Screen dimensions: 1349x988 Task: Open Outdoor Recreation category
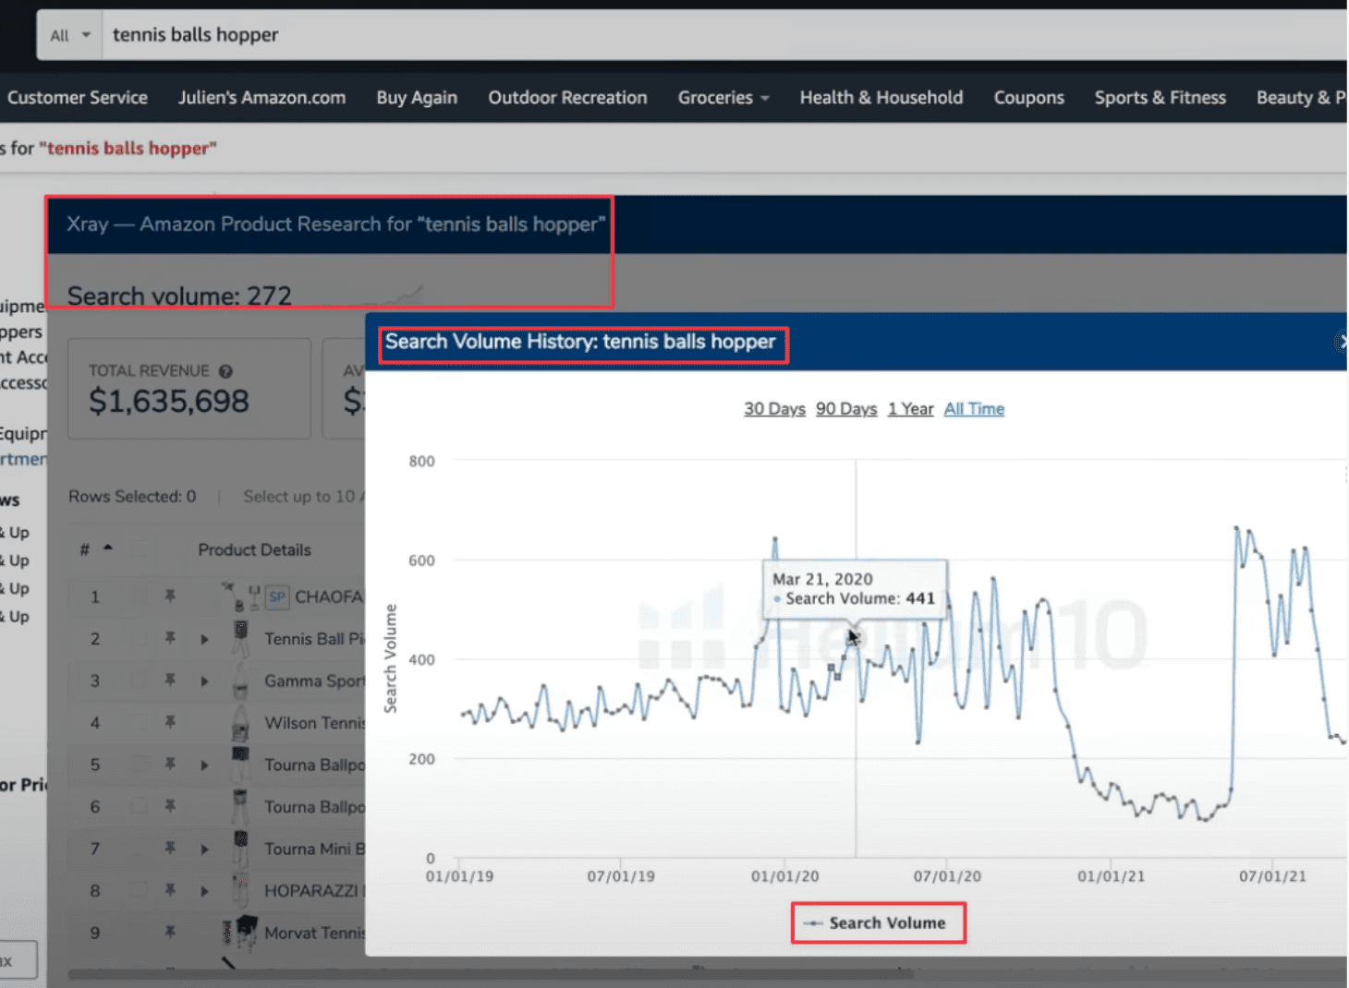[x=567, y=98]
